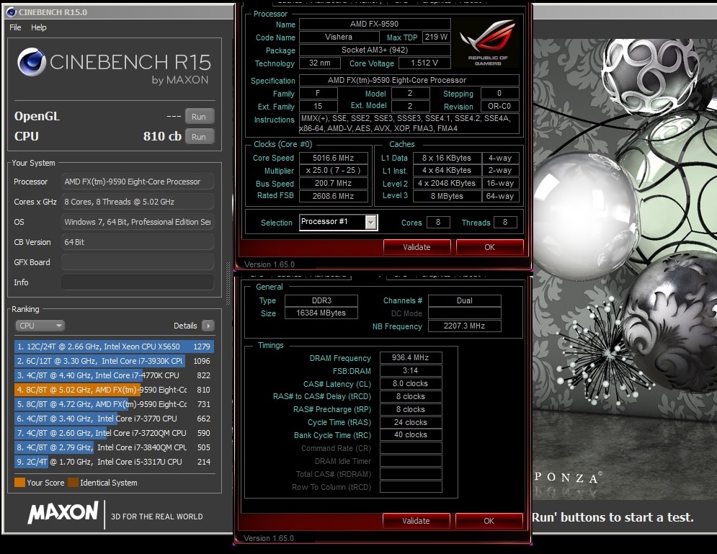Run the CPU benchmark test
The image size is (717, 554).
pos(199,137)
